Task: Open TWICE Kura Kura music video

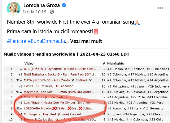Action: (x=49, y=86)
